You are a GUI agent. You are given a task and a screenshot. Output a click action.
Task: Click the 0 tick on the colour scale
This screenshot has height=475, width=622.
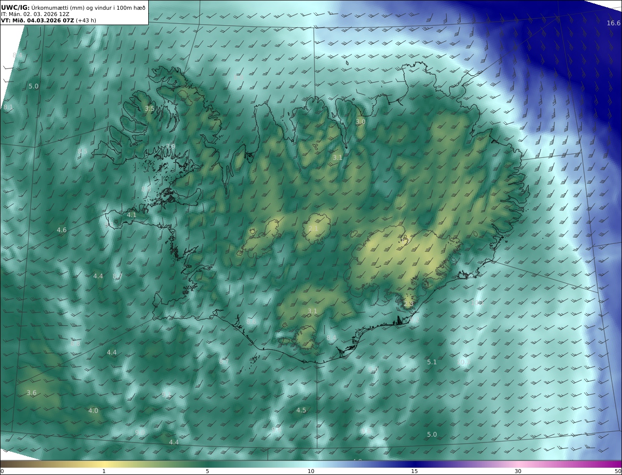click(2, 471)
